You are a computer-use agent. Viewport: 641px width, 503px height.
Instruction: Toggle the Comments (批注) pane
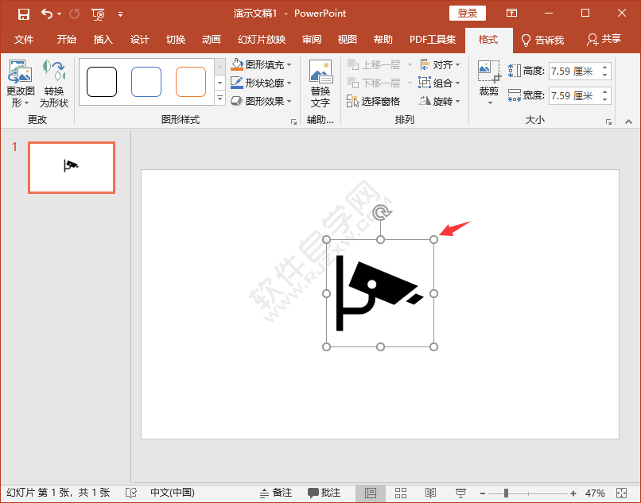click(324, 493)
